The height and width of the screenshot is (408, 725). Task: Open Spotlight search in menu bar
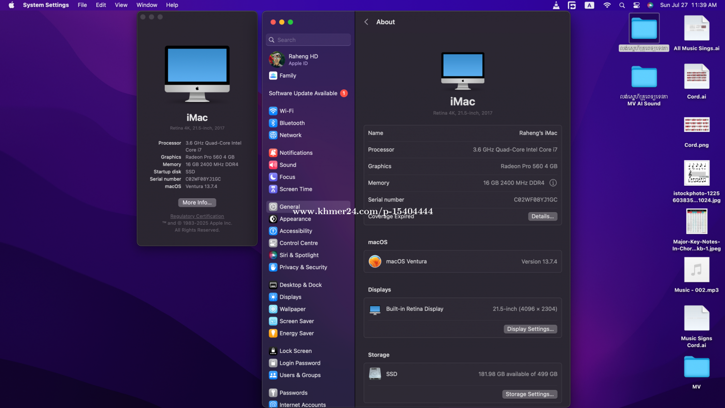(622, 5)
